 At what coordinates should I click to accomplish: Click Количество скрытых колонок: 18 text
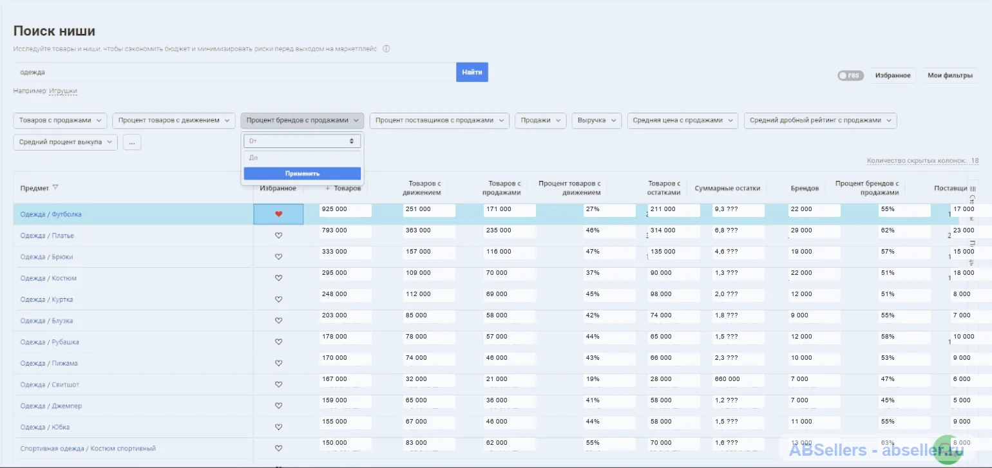(923, 161)
